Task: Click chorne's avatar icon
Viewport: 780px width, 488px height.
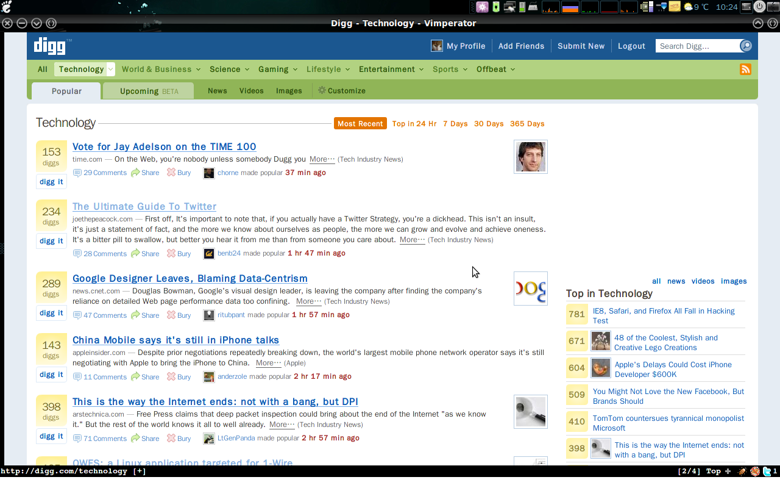Action: 209,173
